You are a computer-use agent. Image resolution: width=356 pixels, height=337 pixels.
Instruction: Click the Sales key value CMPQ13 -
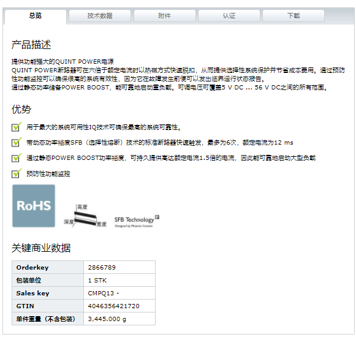(x=104, y=293)
